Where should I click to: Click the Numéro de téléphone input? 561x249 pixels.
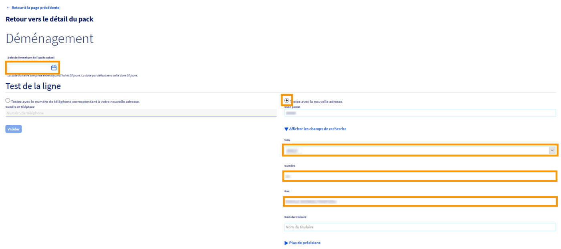[140, 113]
